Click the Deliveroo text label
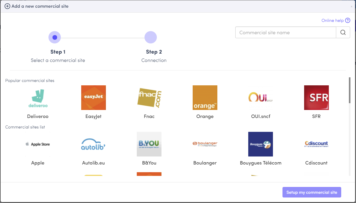Image resolution: width=356 pixels, height=203 pixels. coord(38,116)
